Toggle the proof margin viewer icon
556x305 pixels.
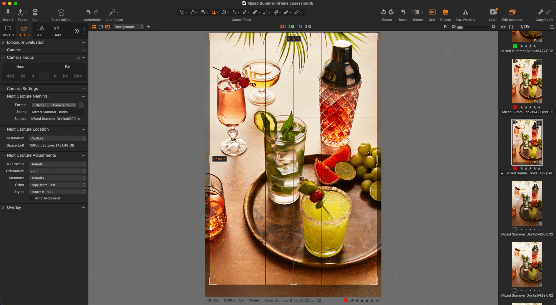[x=108, y=27]
